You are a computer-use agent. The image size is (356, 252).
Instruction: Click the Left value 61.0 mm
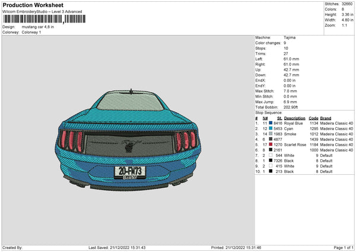291,59
